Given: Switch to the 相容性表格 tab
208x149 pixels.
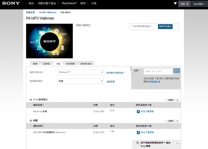Looking at the screenshot, I should point(86,63).
